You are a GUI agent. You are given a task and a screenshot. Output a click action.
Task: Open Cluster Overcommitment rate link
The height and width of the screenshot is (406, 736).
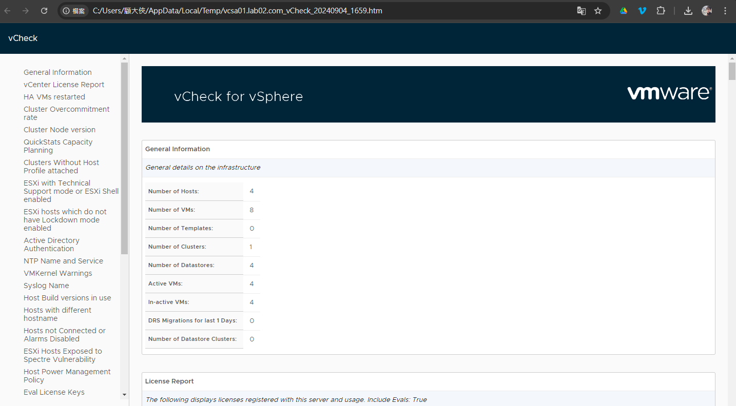tap(67, 113)
